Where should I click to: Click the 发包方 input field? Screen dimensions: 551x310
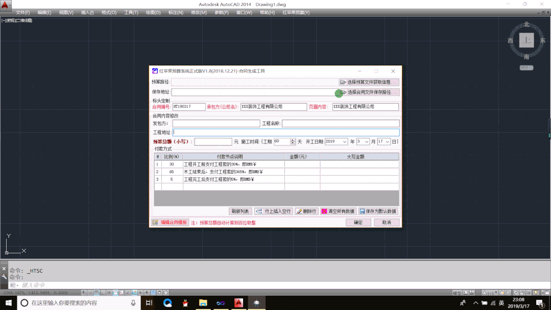pos(216,124)
